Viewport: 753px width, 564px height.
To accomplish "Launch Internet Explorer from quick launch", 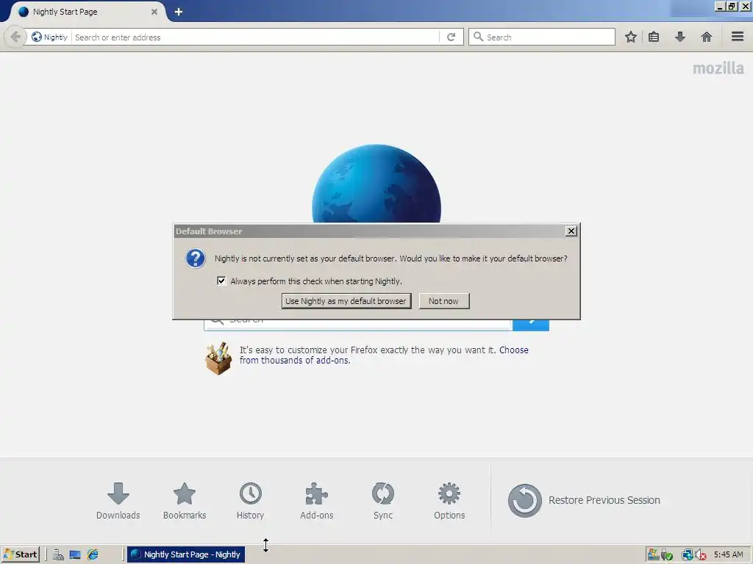I will point(92,555).
